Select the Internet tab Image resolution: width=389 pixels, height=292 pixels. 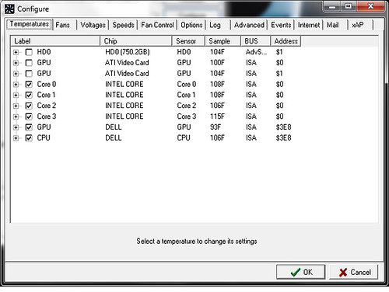point(309,25)
